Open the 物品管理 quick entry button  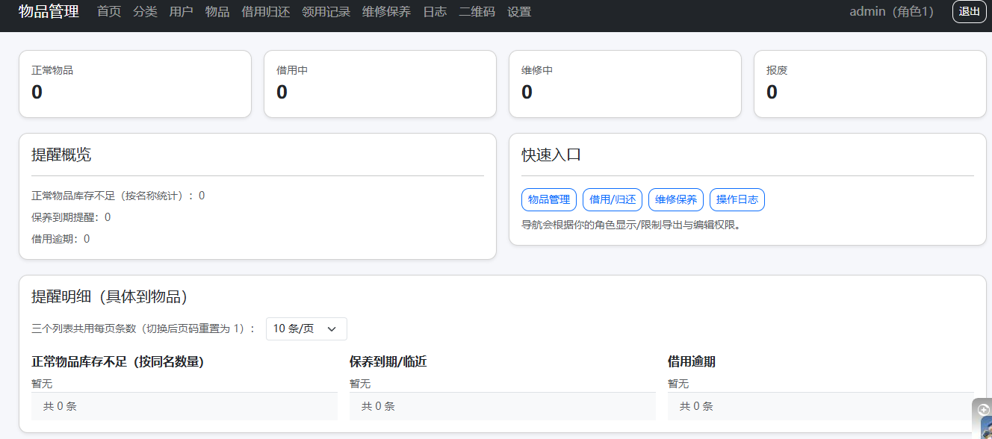tap(549, 199)
